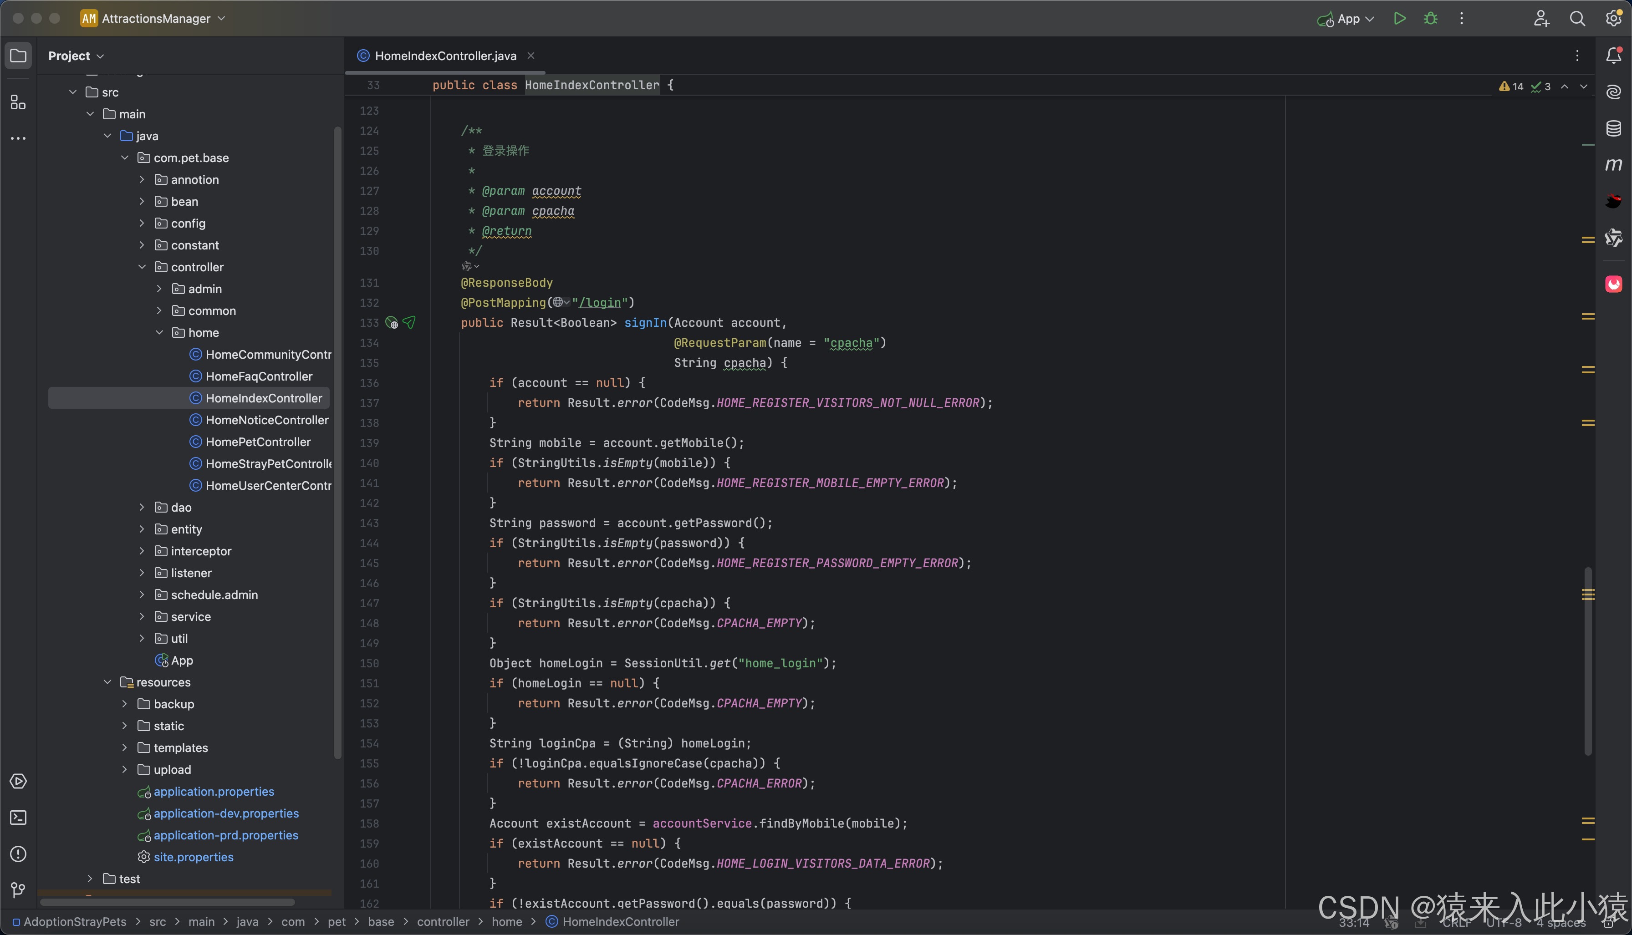Click the signIn method name
Viewport: 1632px width, 935px height.
click(x=646, y=322)
